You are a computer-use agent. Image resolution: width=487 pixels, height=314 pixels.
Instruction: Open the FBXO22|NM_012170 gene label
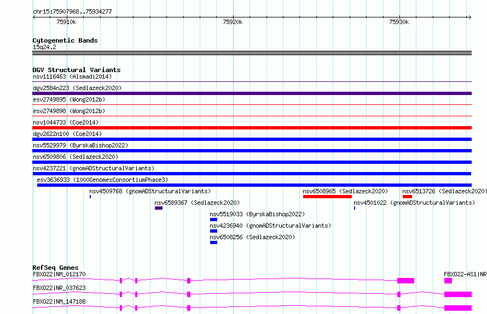pyautogui.click(x=59, y=274)
